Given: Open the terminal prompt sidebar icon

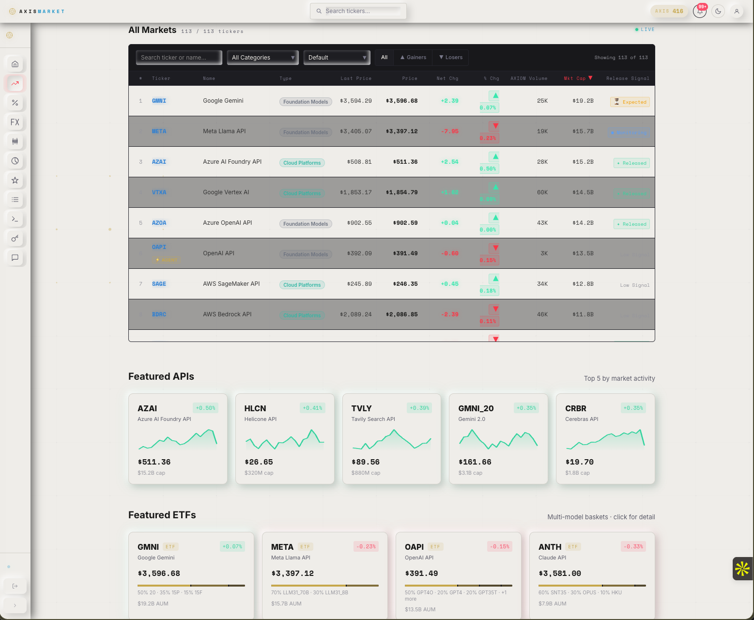Looking at the screenshot, I should tap(15, 219).
